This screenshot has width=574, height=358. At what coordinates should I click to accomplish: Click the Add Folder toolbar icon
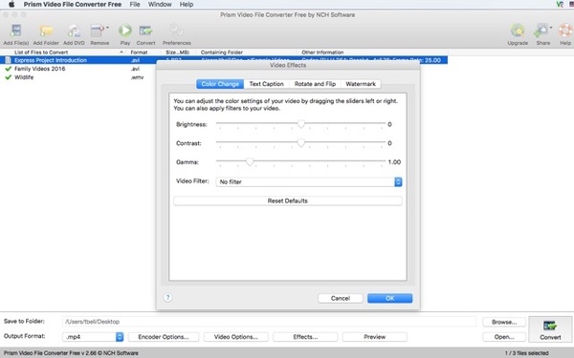(x=46, y=31)
